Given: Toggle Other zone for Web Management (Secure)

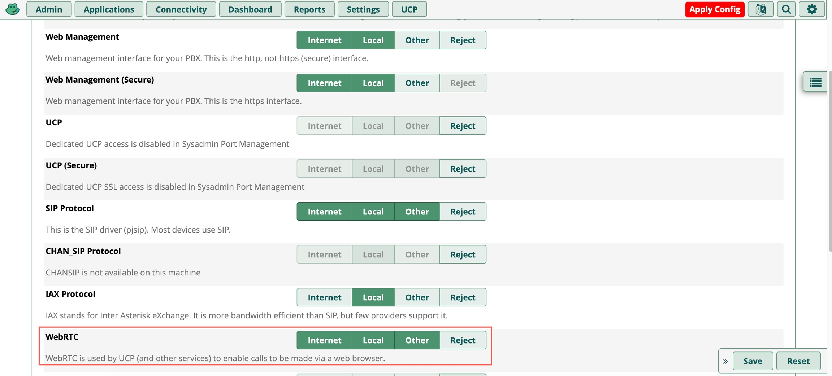Looking at the screenshot, I should [417, 83].
